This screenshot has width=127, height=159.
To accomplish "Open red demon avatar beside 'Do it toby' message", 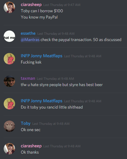I will [9, 104].
